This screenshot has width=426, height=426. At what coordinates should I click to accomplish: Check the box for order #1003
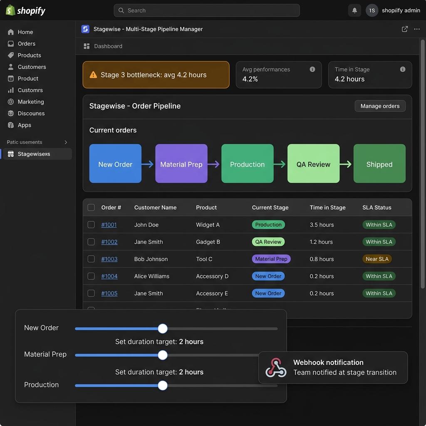[91, 259]
